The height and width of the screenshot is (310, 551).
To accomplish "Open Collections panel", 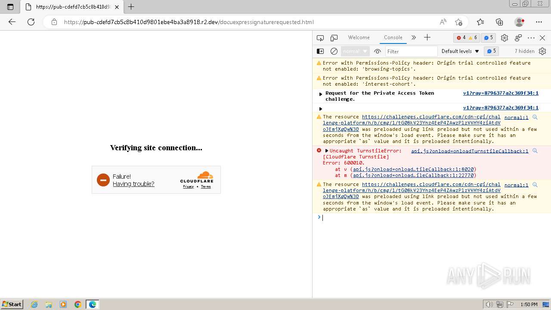I will point(499,22).
